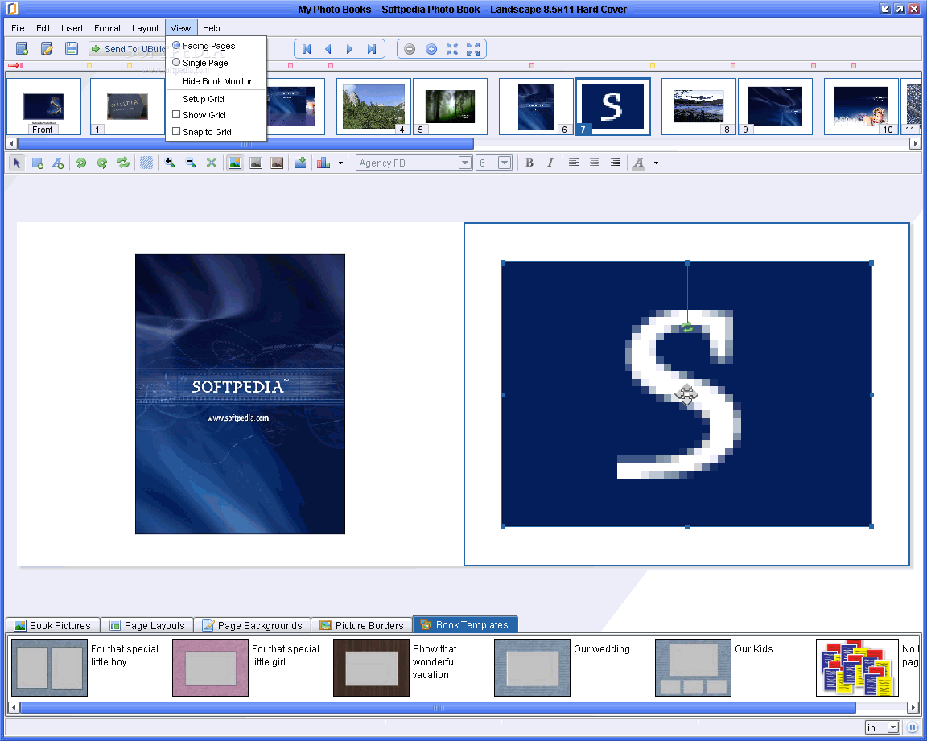Choose Hide Book Monitor from View menu
927x741 pixels.
[x=217, y=81]
